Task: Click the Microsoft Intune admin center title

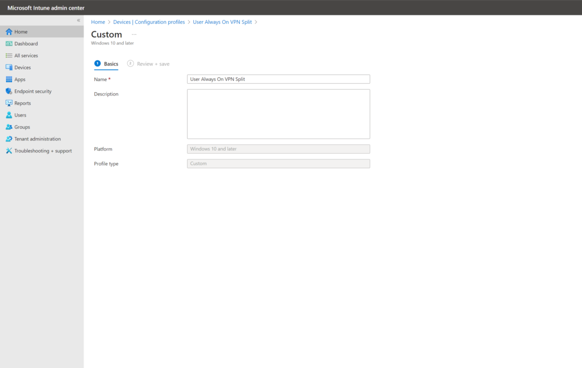Action: pyautogui.click(x=46, y=8)
